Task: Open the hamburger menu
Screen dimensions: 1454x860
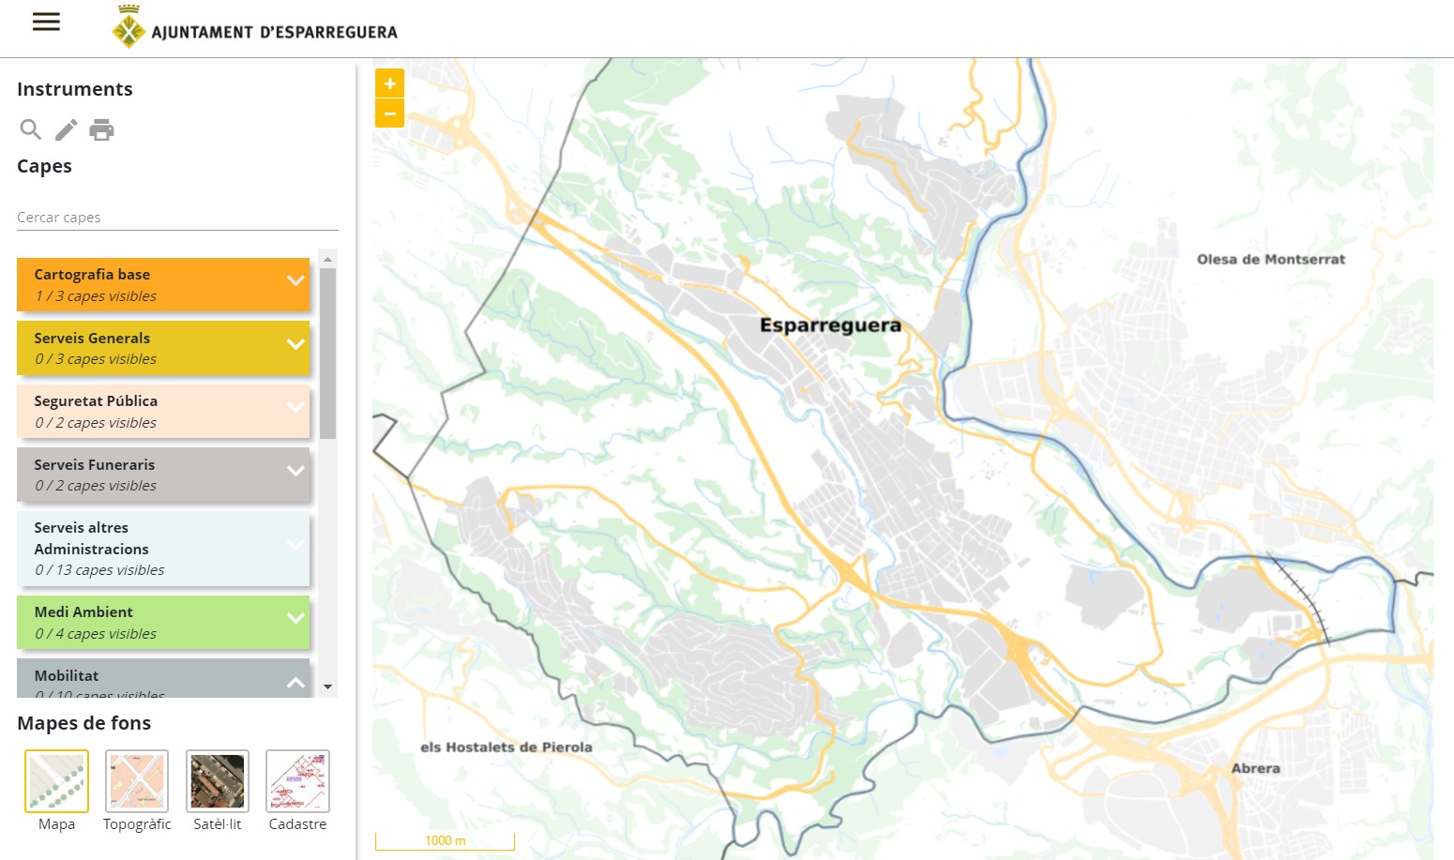Action: [46, 22]
